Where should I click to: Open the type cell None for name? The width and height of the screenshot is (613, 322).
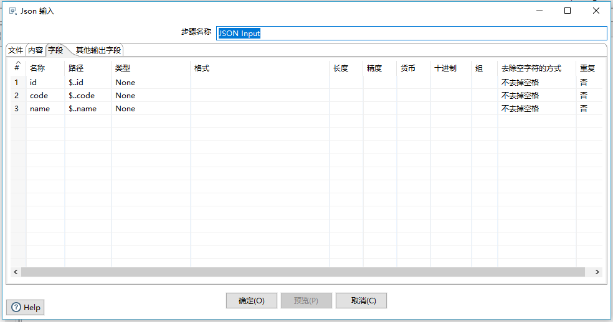(151, 109)
